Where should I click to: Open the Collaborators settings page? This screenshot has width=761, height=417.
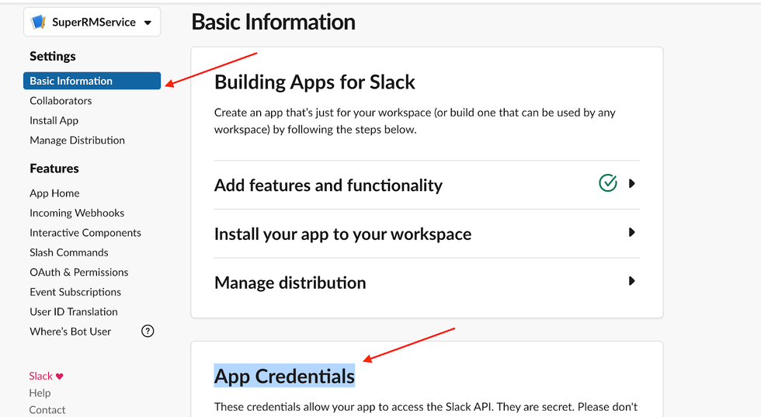61,101
